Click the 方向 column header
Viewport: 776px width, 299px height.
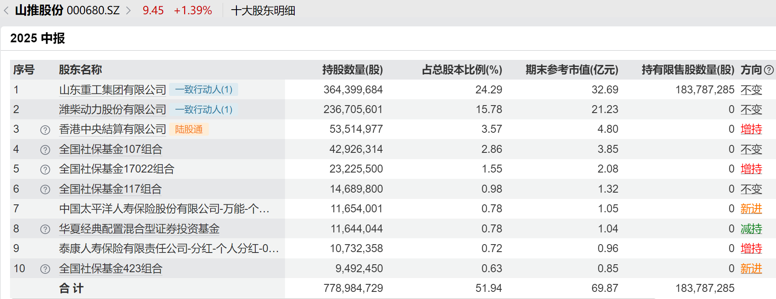point(751,70)
